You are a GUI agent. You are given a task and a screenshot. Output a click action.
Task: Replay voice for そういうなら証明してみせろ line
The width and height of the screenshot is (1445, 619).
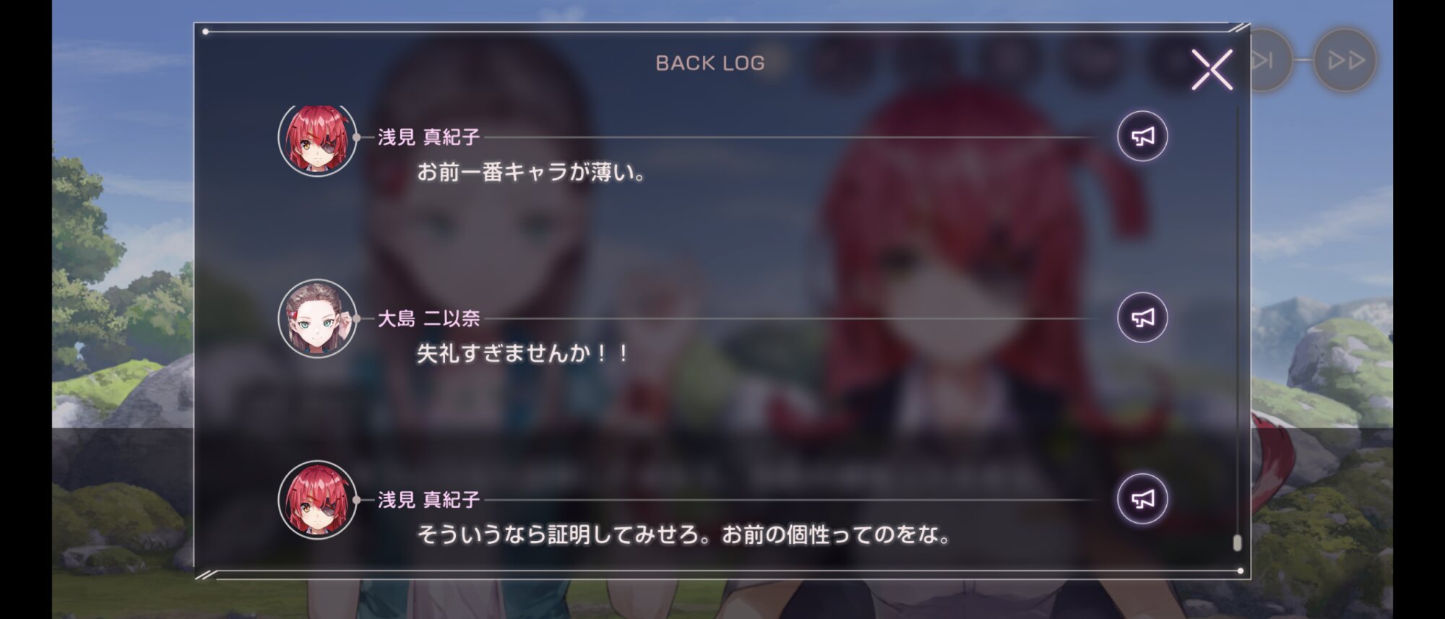(1142, 499)
